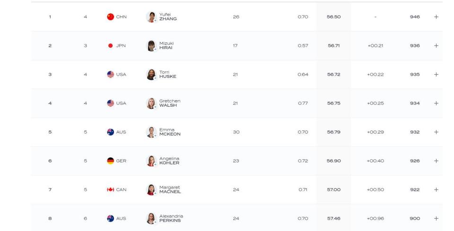
Task: Open Mizuki Hirai's athlete avatar
Action: (x=151, y=46)
